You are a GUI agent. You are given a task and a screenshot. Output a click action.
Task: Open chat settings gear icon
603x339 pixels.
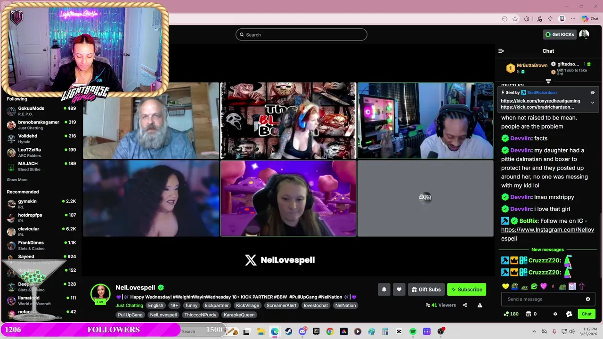coord(555,314)
